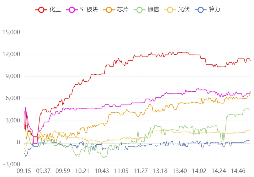Viewport: 254px width, 177px height.
Task: Click the magenta ST板块 legend marker
Action: coord(71,10)
